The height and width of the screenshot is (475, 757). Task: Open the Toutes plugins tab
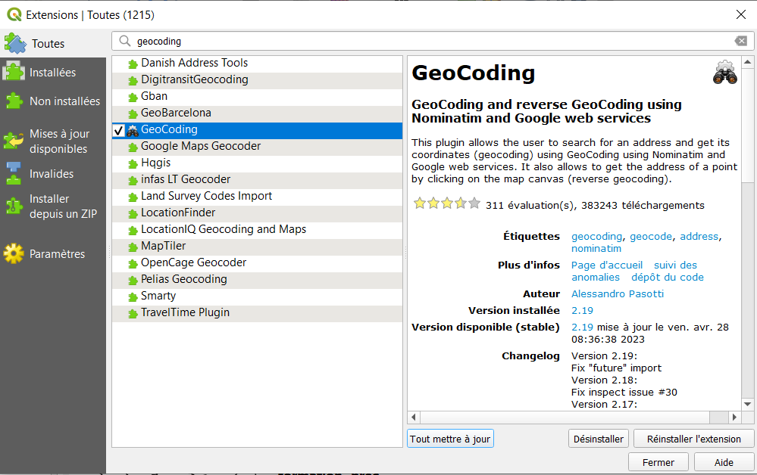click(x=53, y=43)
